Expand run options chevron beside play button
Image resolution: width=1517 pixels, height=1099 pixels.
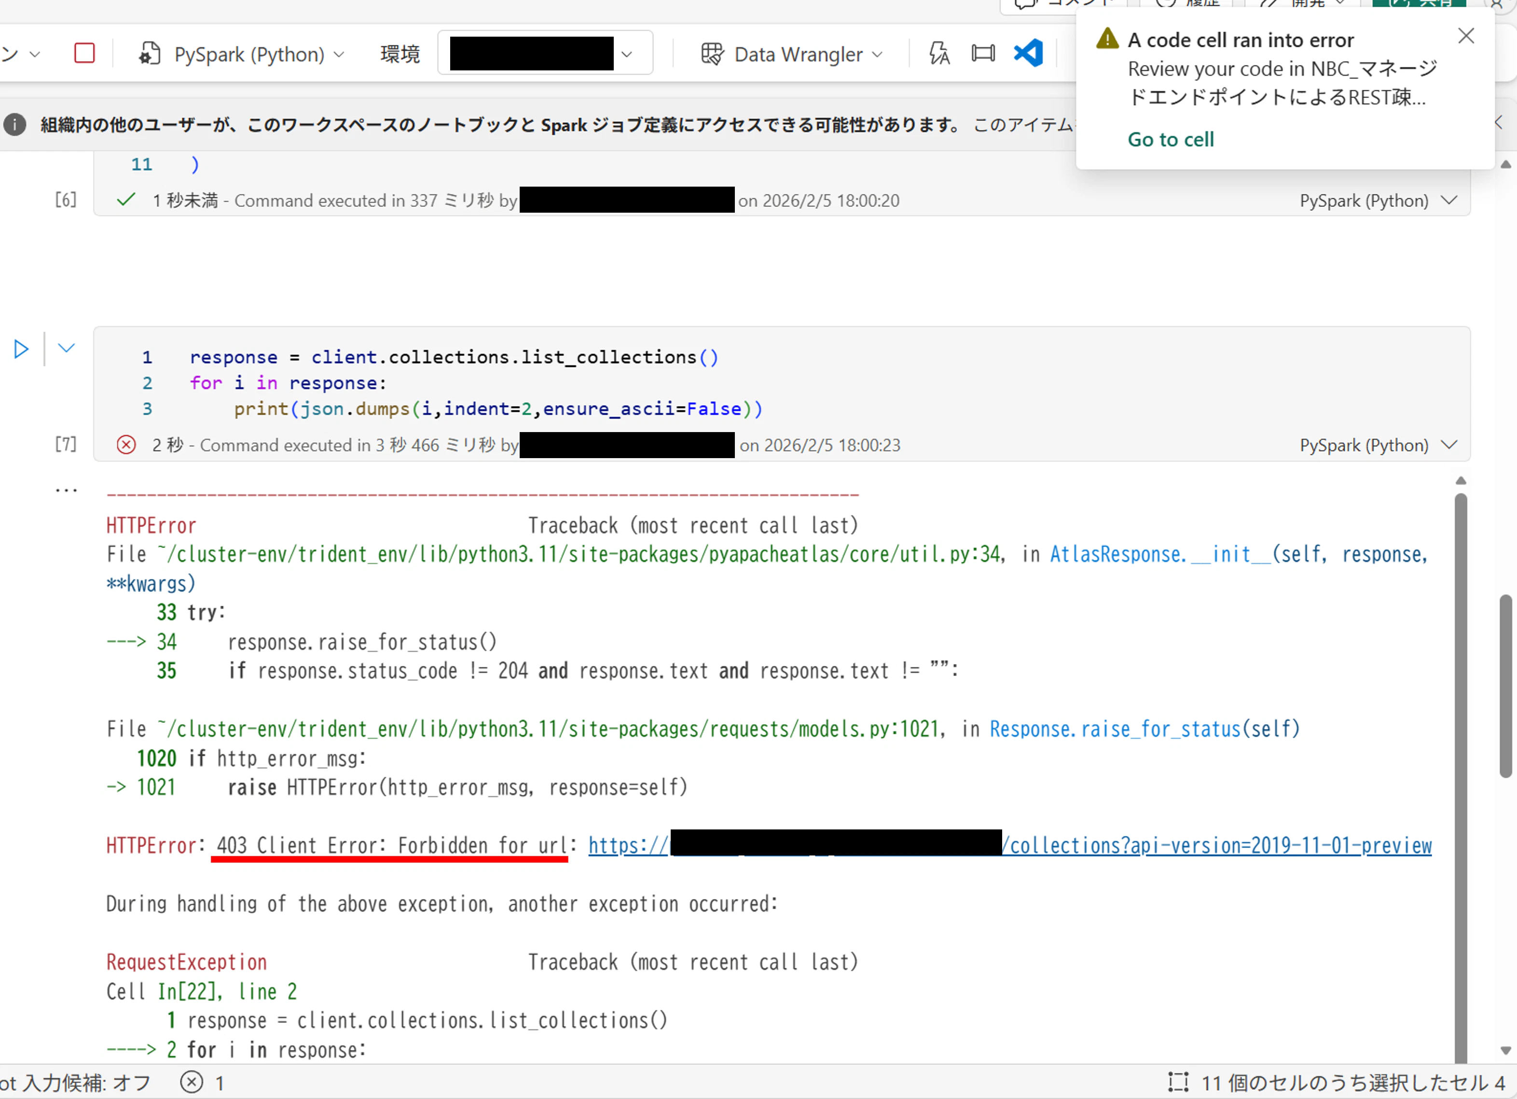click(66, 348)
